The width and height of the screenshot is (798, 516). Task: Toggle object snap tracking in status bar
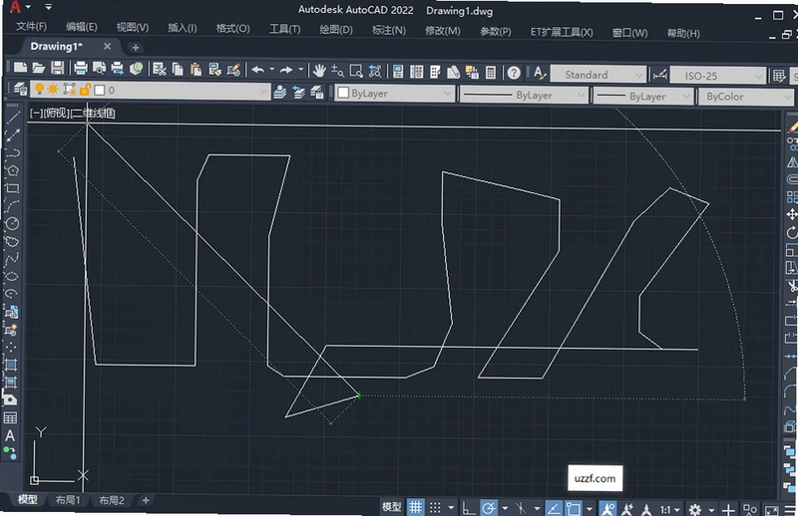(x=554, y=508)
